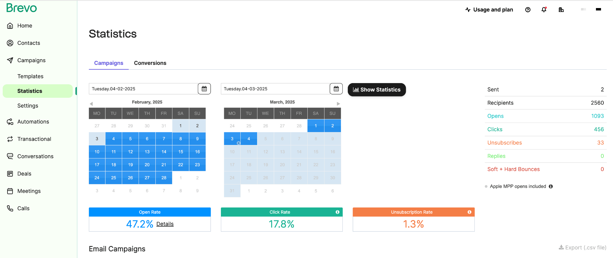Open the Open Rate Details link

tap(165, 224)
